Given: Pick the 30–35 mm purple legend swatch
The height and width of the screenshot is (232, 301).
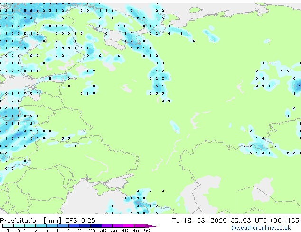Looking at the screenshot, I should (x=107, y=226).
